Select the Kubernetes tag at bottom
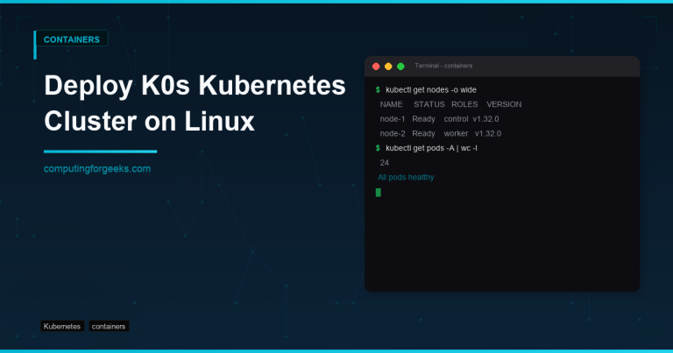The height and width of the screenshot is (353, 673). point(62,327)
